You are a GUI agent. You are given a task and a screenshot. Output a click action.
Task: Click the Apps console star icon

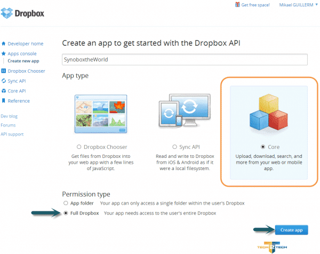tap(4, 54)
